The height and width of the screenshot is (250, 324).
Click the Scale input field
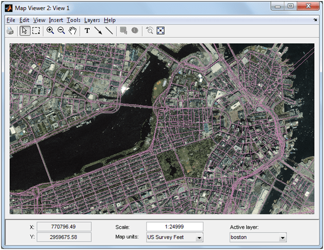(x=174, y=227)
